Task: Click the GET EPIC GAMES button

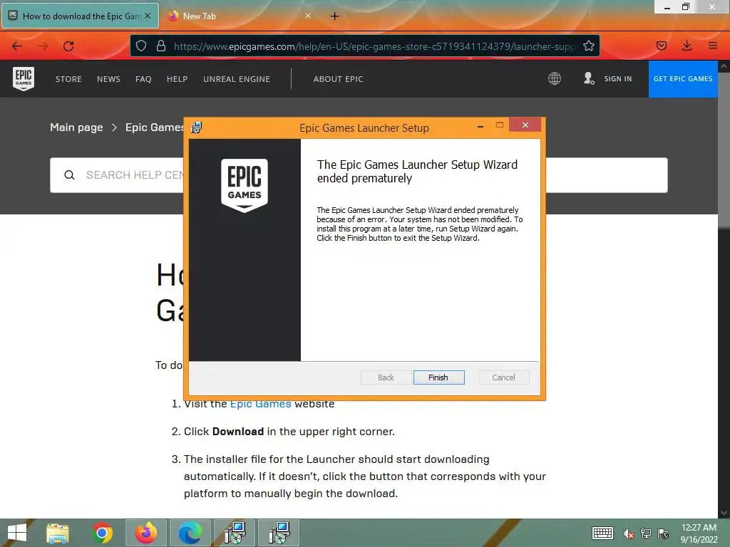Action: (682, 78)
